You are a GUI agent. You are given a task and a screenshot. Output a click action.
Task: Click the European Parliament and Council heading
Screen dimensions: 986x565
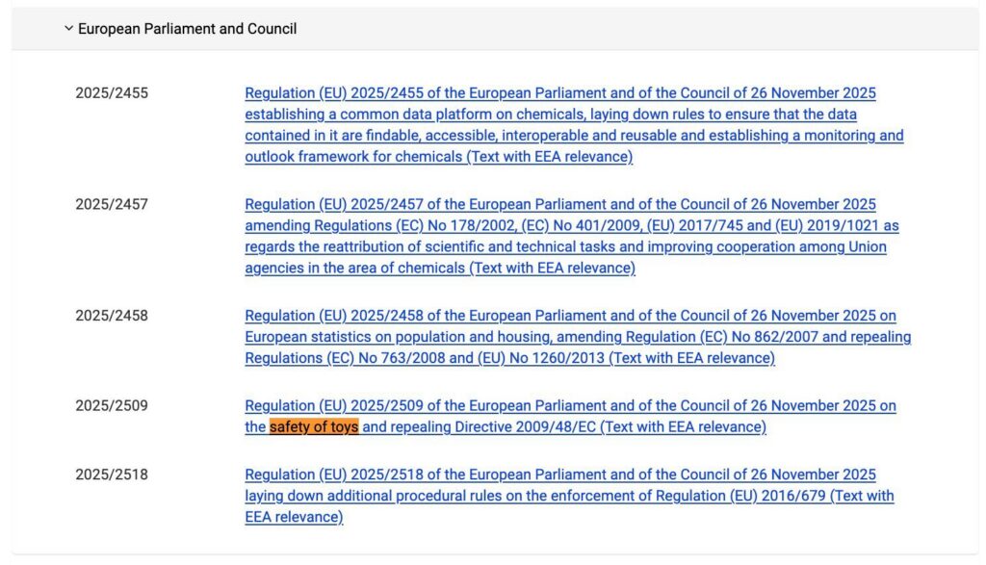coord(187,29)
